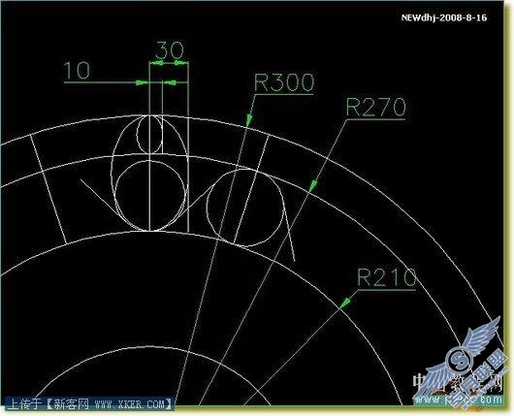
Task: Click the R300 radius dimension label
Action: (284, 82)
